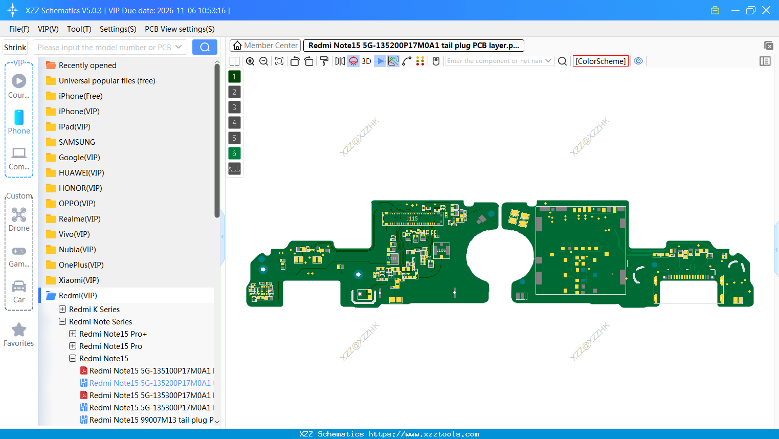
Task: Open the 3D board view
Action: point(366,61)
